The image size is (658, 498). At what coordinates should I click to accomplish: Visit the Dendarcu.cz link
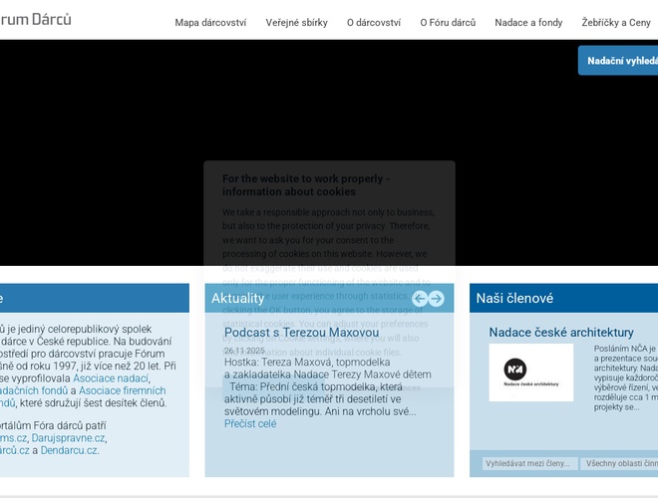[x=70, y=450]
